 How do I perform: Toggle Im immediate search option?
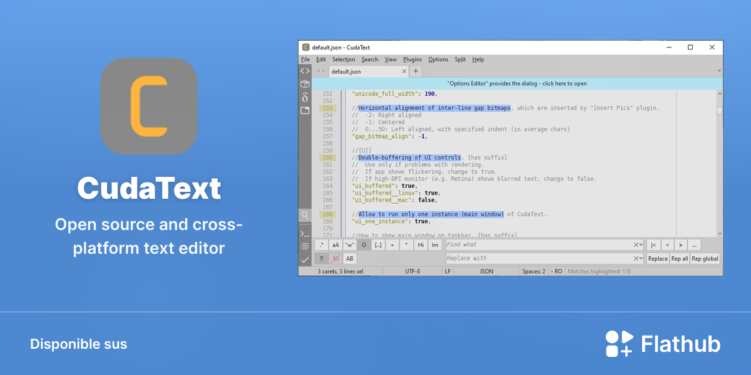[x=434, y=245]
